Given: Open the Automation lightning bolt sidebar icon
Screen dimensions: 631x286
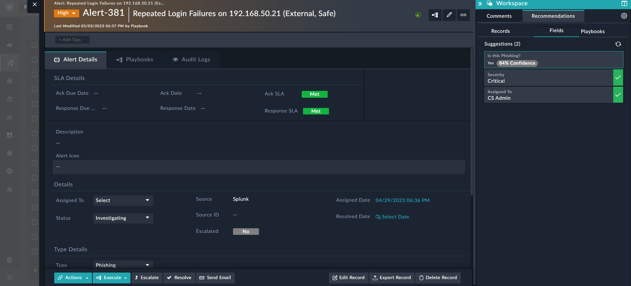Looking at the screenshot, I should coord(10,81).
